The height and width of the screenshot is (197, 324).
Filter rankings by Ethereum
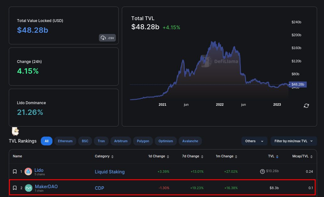65,141
